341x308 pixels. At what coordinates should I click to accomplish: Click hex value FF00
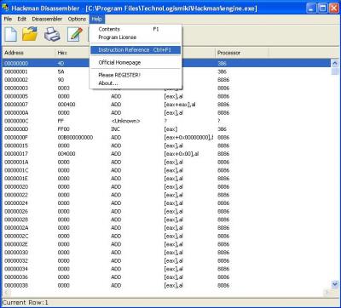tap(63, 129)
